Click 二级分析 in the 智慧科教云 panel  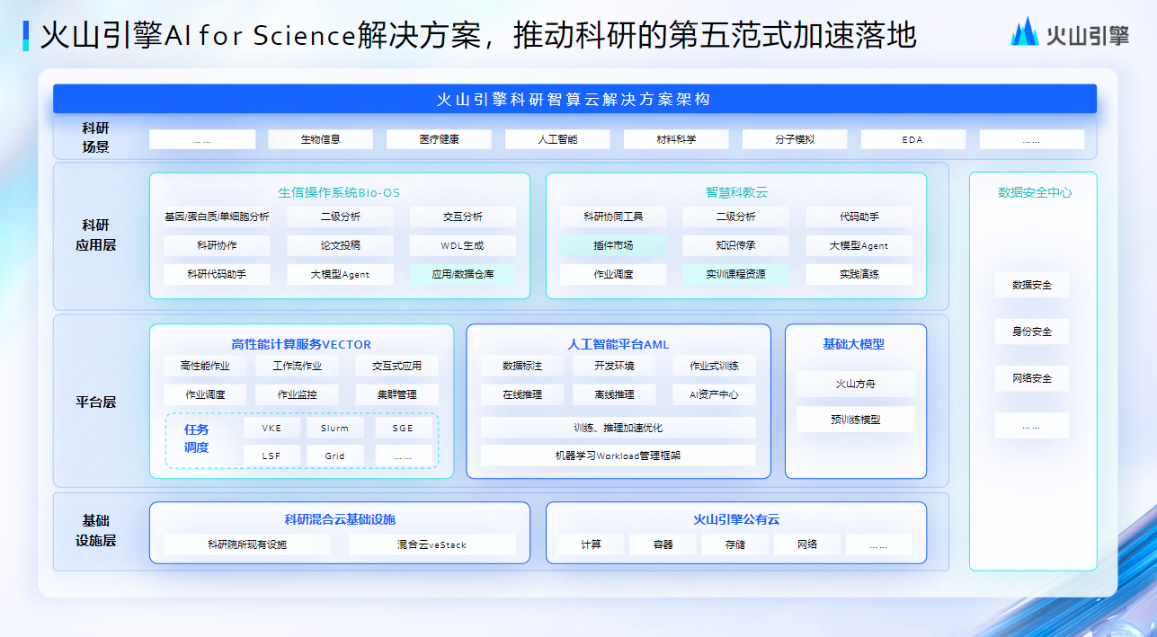pos(736,217)
